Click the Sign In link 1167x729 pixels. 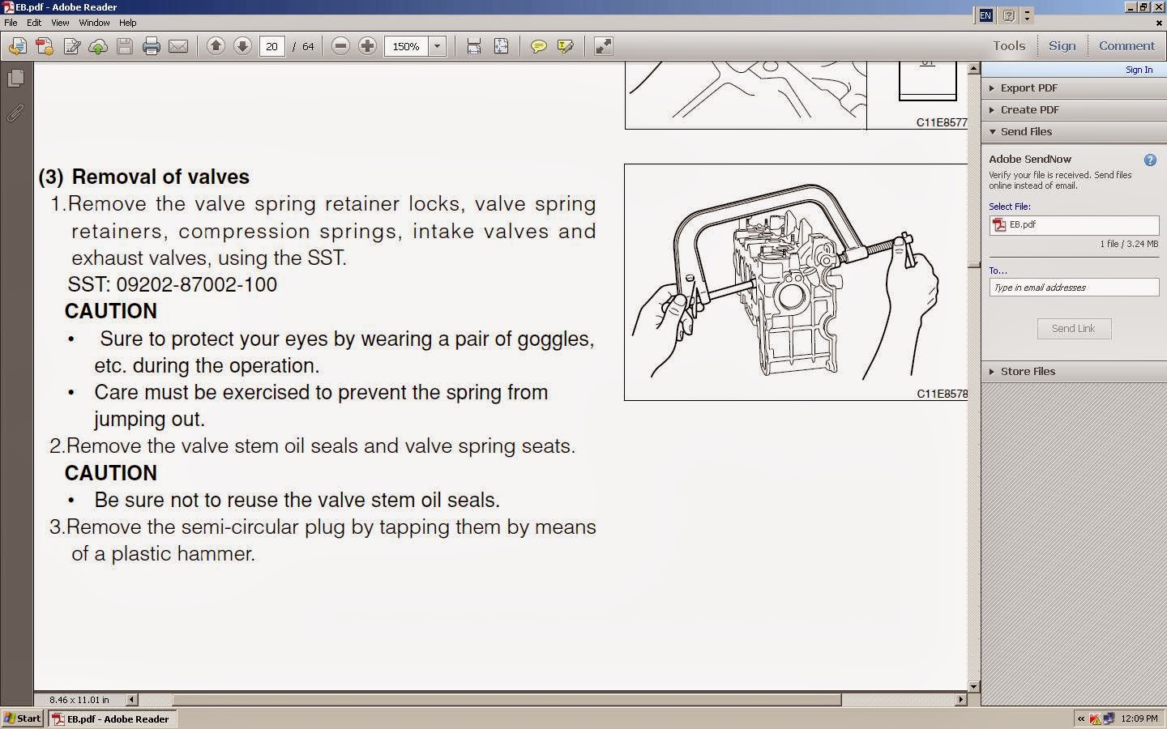point(1139,70)
